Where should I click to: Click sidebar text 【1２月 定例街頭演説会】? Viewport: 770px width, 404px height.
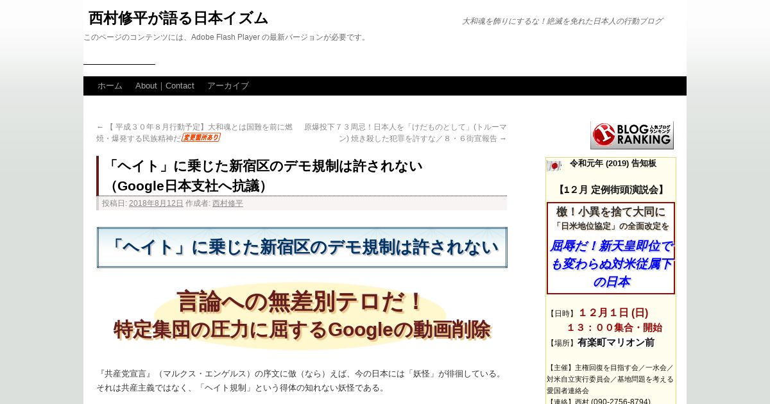click(x=611, y=190)
